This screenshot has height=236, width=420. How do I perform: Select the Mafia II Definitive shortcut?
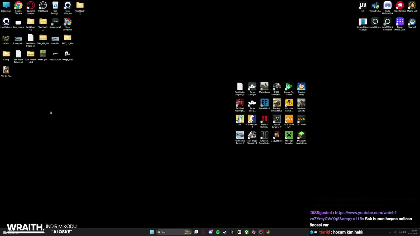[x=264, y=122]
